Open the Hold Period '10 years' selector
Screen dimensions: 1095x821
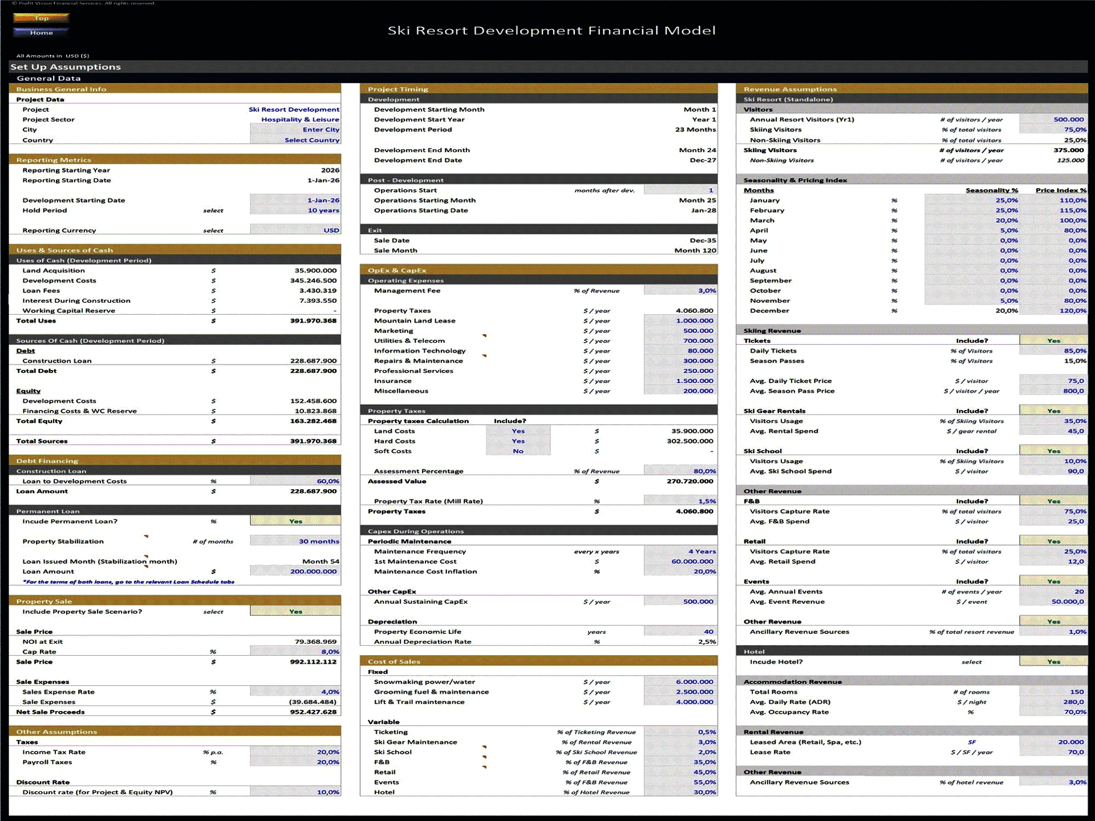pyautogui.click(x=295, y=210)
